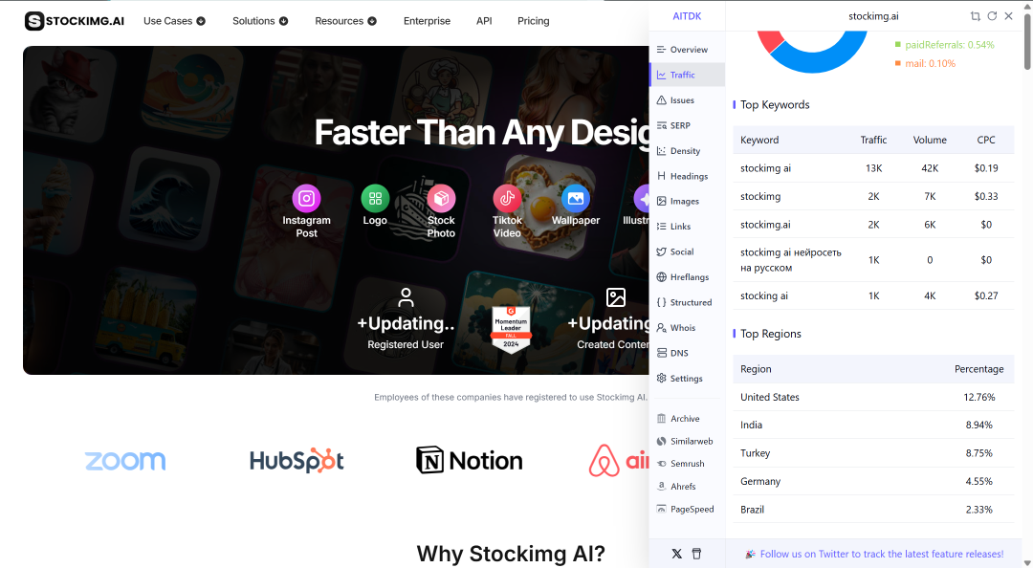The image size is (1033, 568).
Task: Expand the Solutions dropdown
Action: pos(260,21)
